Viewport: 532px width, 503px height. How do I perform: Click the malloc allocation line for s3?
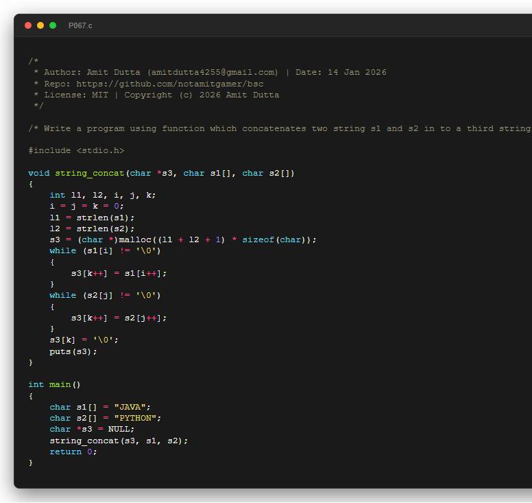tap(183, 239)
